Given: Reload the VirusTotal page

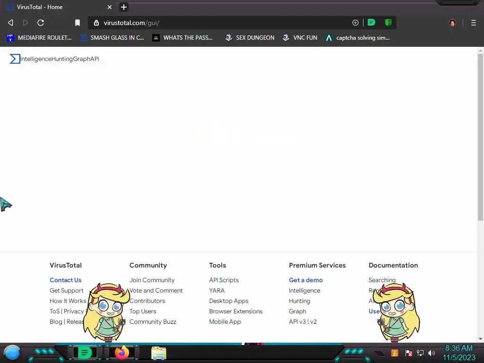Looking at the screenshot, I should [41, 23].
